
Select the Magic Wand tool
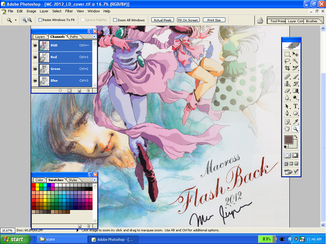click(295, 61)
